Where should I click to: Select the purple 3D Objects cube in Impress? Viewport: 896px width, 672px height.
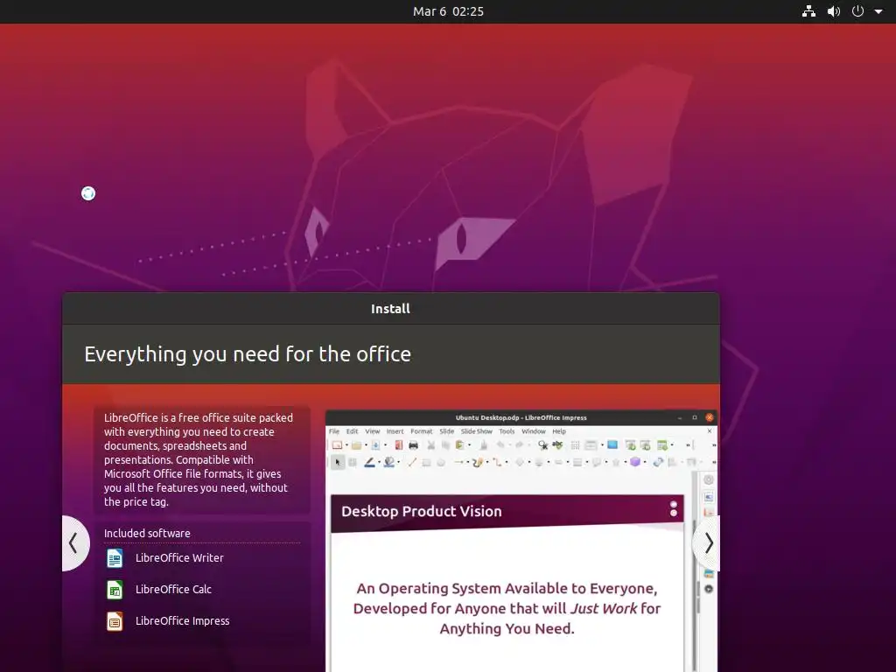[x=635, y=462]
